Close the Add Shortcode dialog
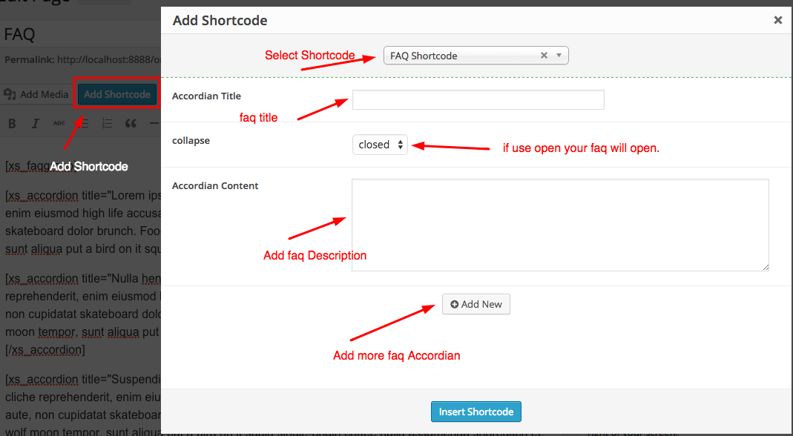Image resolution: width=793 pixels, height=436 pixels. (777, 21)
